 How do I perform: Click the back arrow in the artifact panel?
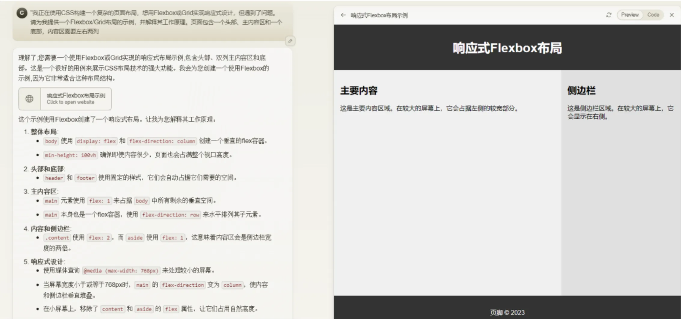coord(343,15)
